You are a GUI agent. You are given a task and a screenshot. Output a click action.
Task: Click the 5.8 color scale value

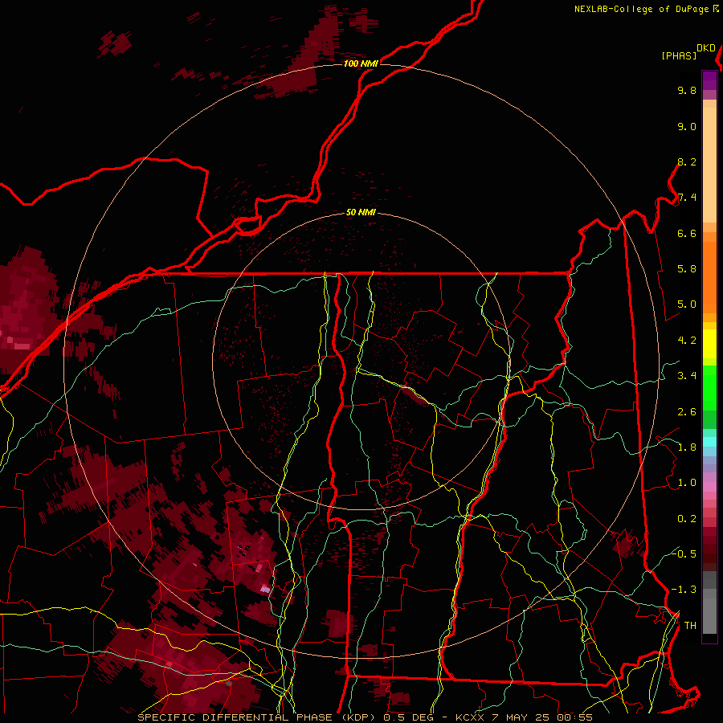pyautogui.click(x=687, y=269)
